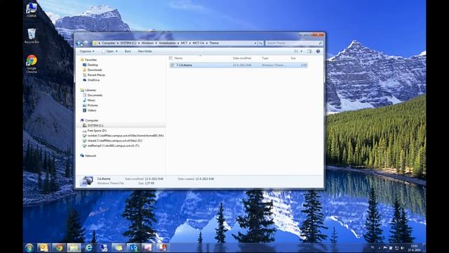Image resolution: width=449 pixels, height=253 pixels.
Task: Expand the view options dropdown arrow
Action: pyautogui.click(x=301, y=51)
